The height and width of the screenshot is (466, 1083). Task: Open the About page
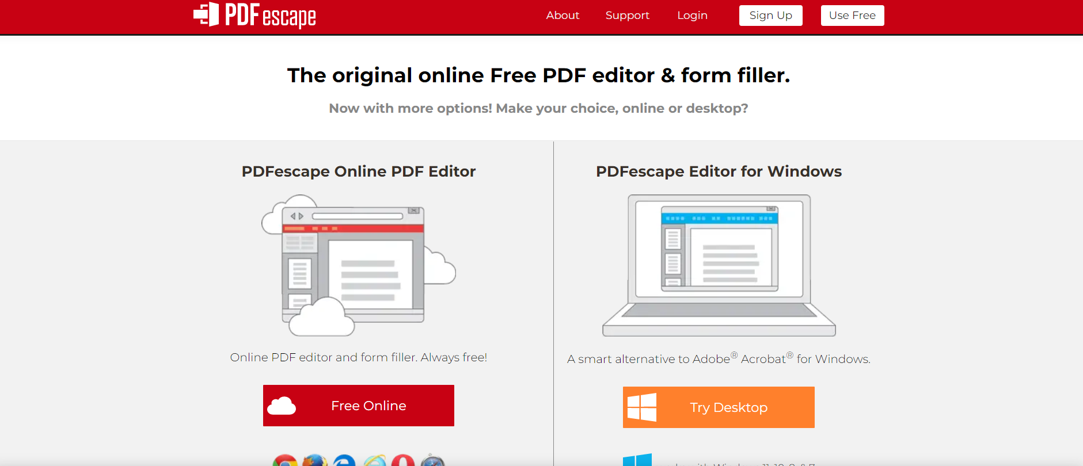point(563,16)
